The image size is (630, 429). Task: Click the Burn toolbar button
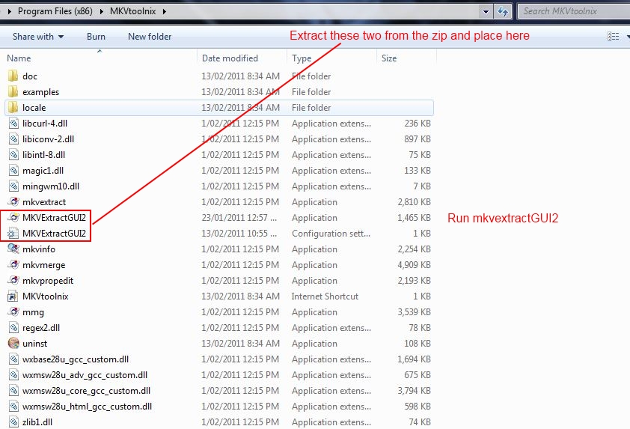click(x=96, y=37)
